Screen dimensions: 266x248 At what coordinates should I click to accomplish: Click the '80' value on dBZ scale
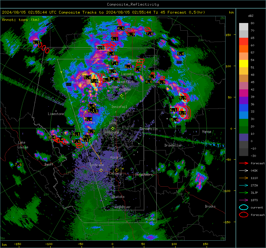coord(252,23)
